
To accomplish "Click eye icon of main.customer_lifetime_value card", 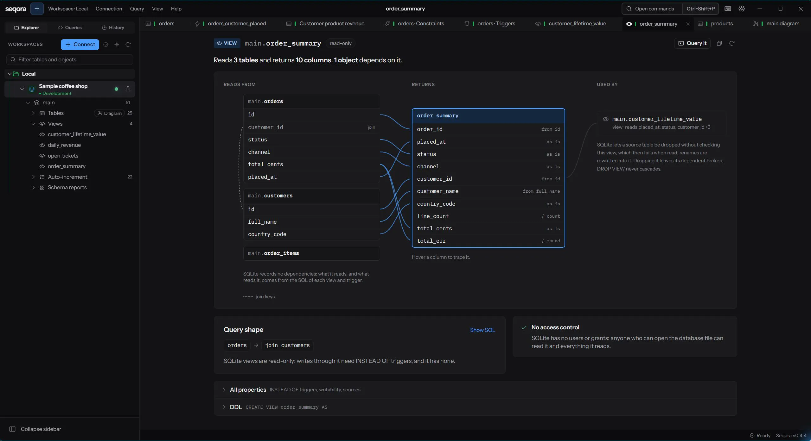I will [605, 119].
